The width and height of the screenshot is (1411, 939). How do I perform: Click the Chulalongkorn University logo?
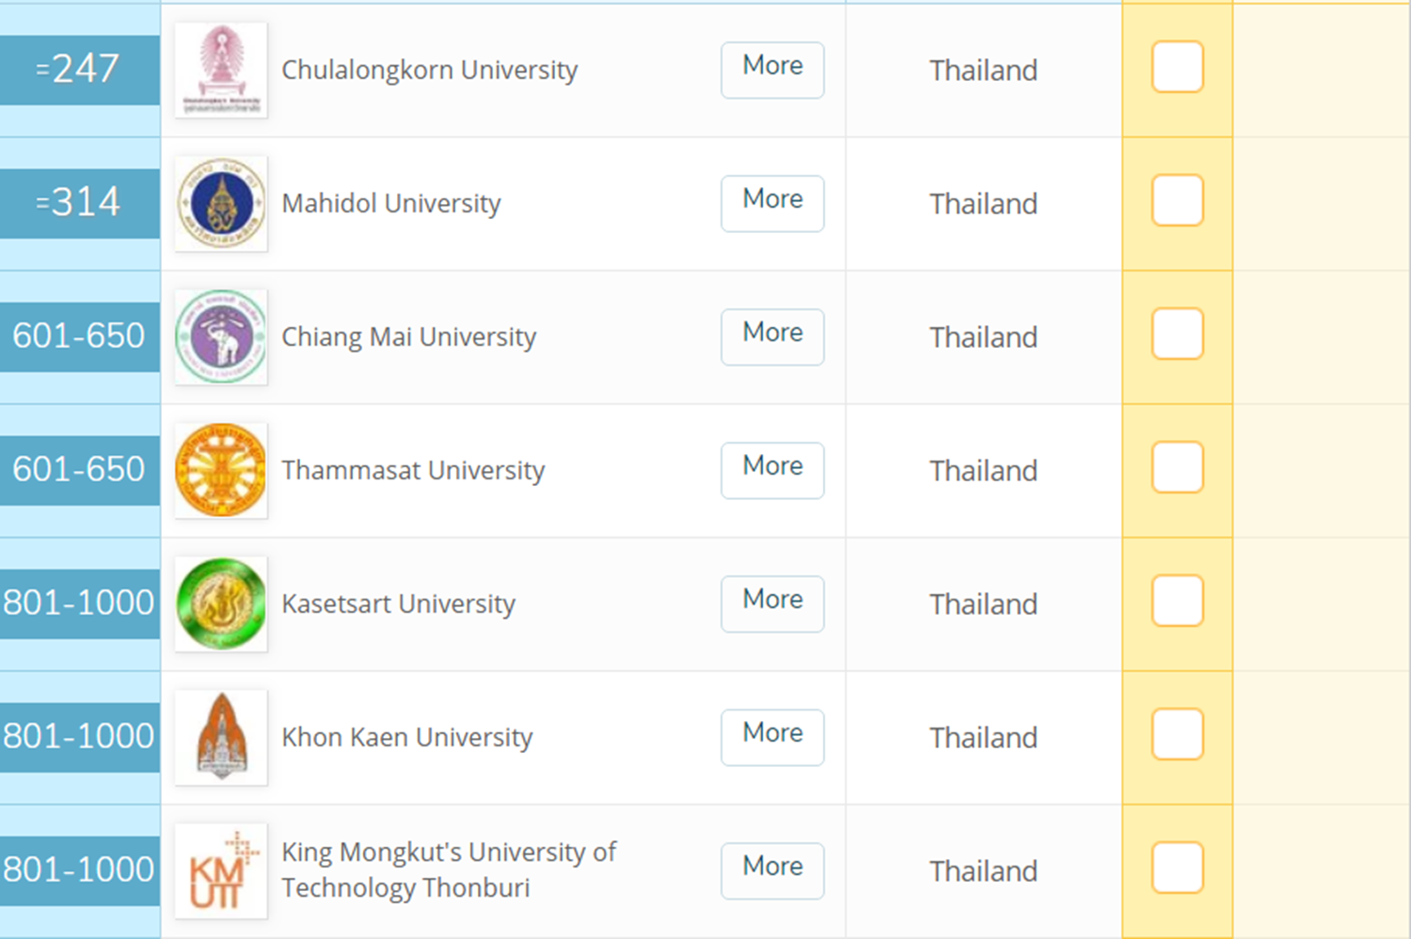tap(221, 70)
